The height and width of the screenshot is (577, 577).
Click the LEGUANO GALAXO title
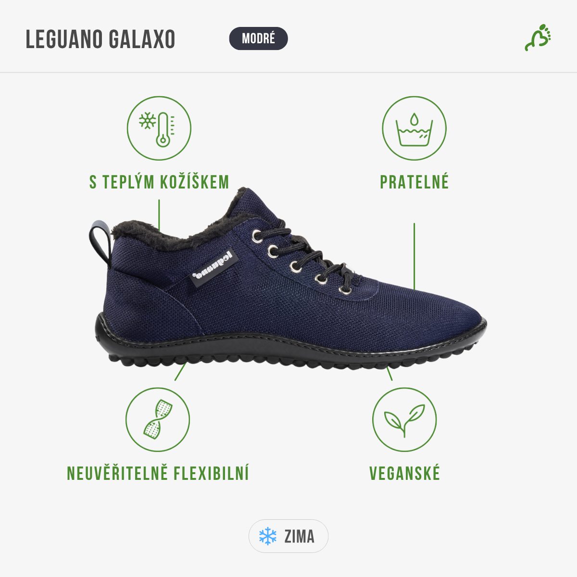tap(100, 39)
